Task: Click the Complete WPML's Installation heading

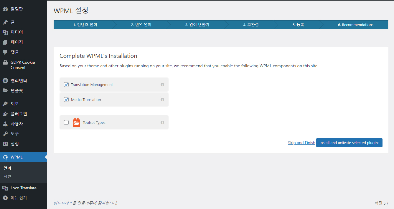Action: tap(98, 56)
